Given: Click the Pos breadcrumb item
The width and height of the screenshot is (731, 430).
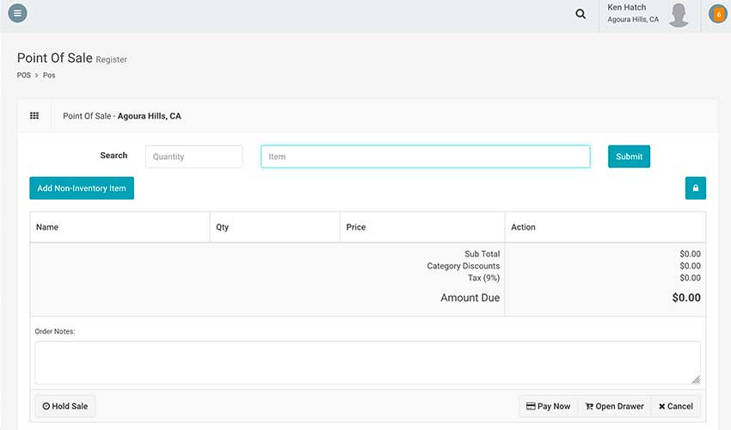Looking at the screenshot, I should tap(49, 76).
